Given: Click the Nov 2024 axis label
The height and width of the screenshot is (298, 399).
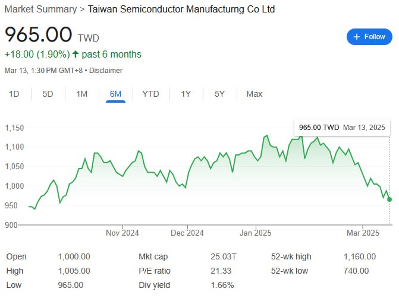Looking at the screenshot, I should point(122,233).
